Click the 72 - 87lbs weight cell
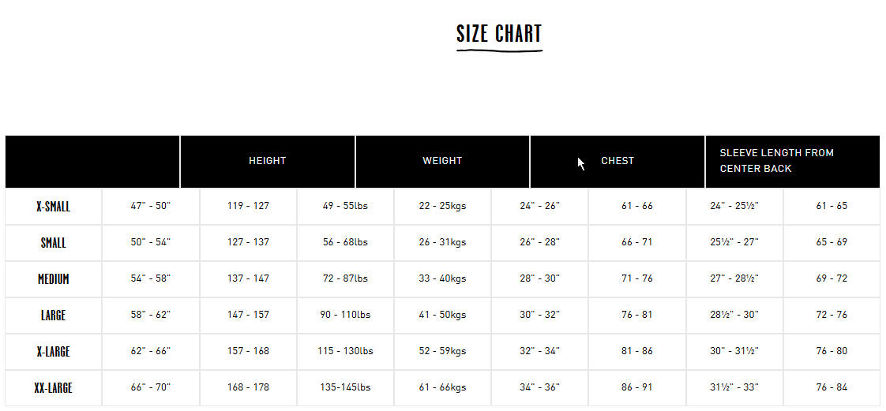The image size is (886, 411). pyautogui.click(x=345, y=278)
